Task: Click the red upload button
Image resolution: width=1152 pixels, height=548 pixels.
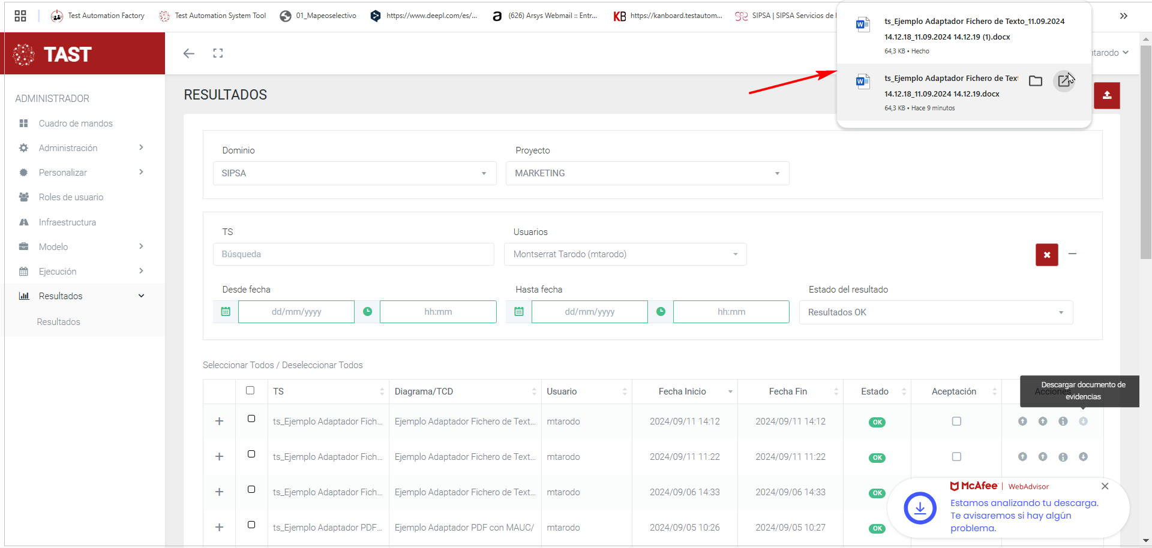Action: [x=1106, y=95]
